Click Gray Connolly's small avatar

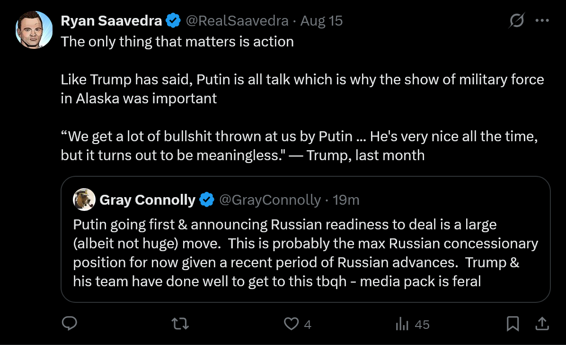tap(84, 200)
